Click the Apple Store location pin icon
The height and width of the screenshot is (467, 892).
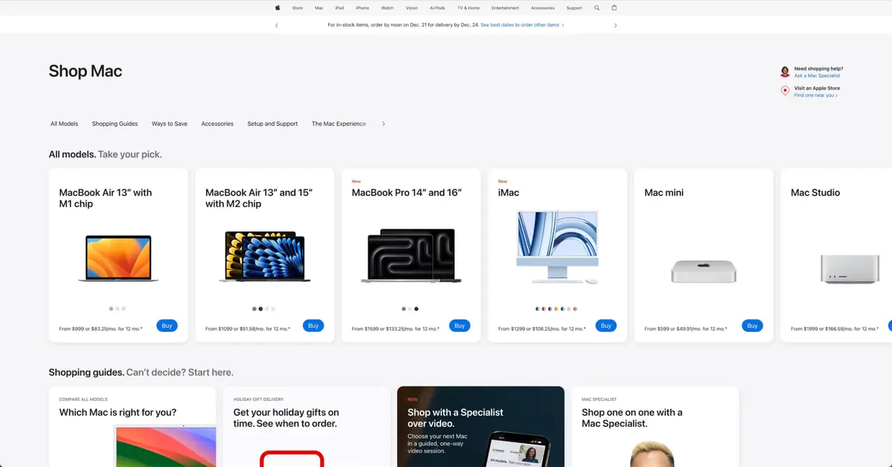(785, 91)
